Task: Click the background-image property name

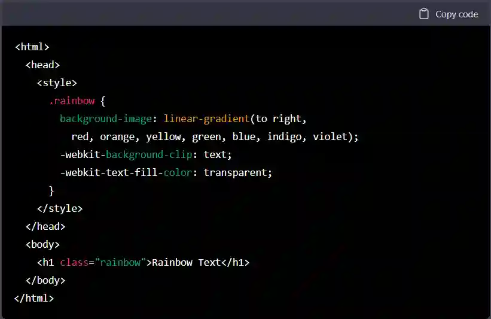Action: point(106,119)
